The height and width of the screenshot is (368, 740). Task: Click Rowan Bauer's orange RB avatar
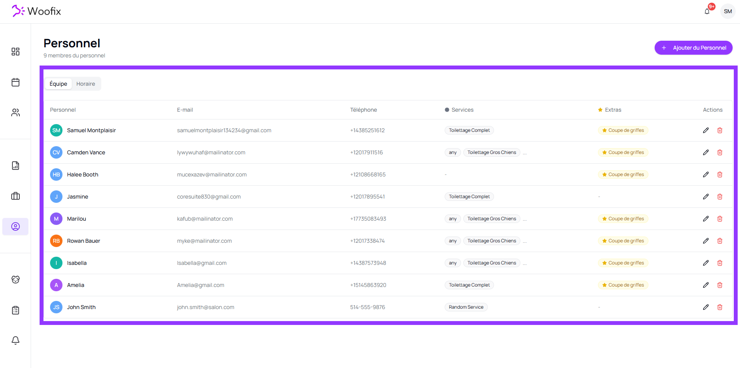[56, 241]
